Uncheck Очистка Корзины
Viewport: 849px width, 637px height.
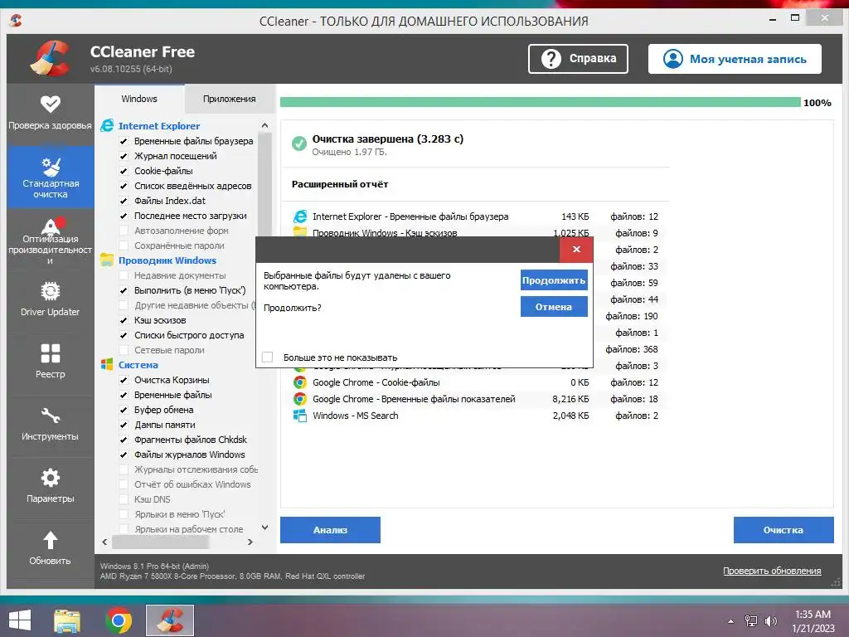[124, 380]
